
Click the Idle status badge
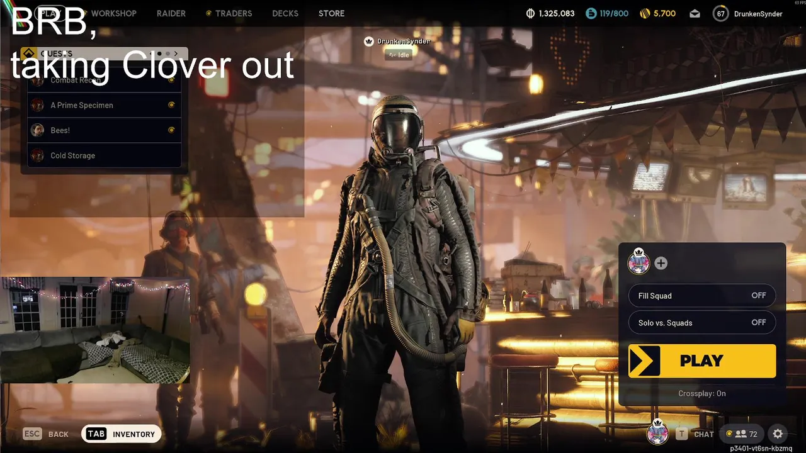(399, 55)
